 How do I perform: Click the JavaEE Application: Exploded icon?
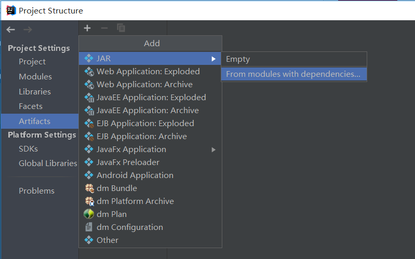89,98
